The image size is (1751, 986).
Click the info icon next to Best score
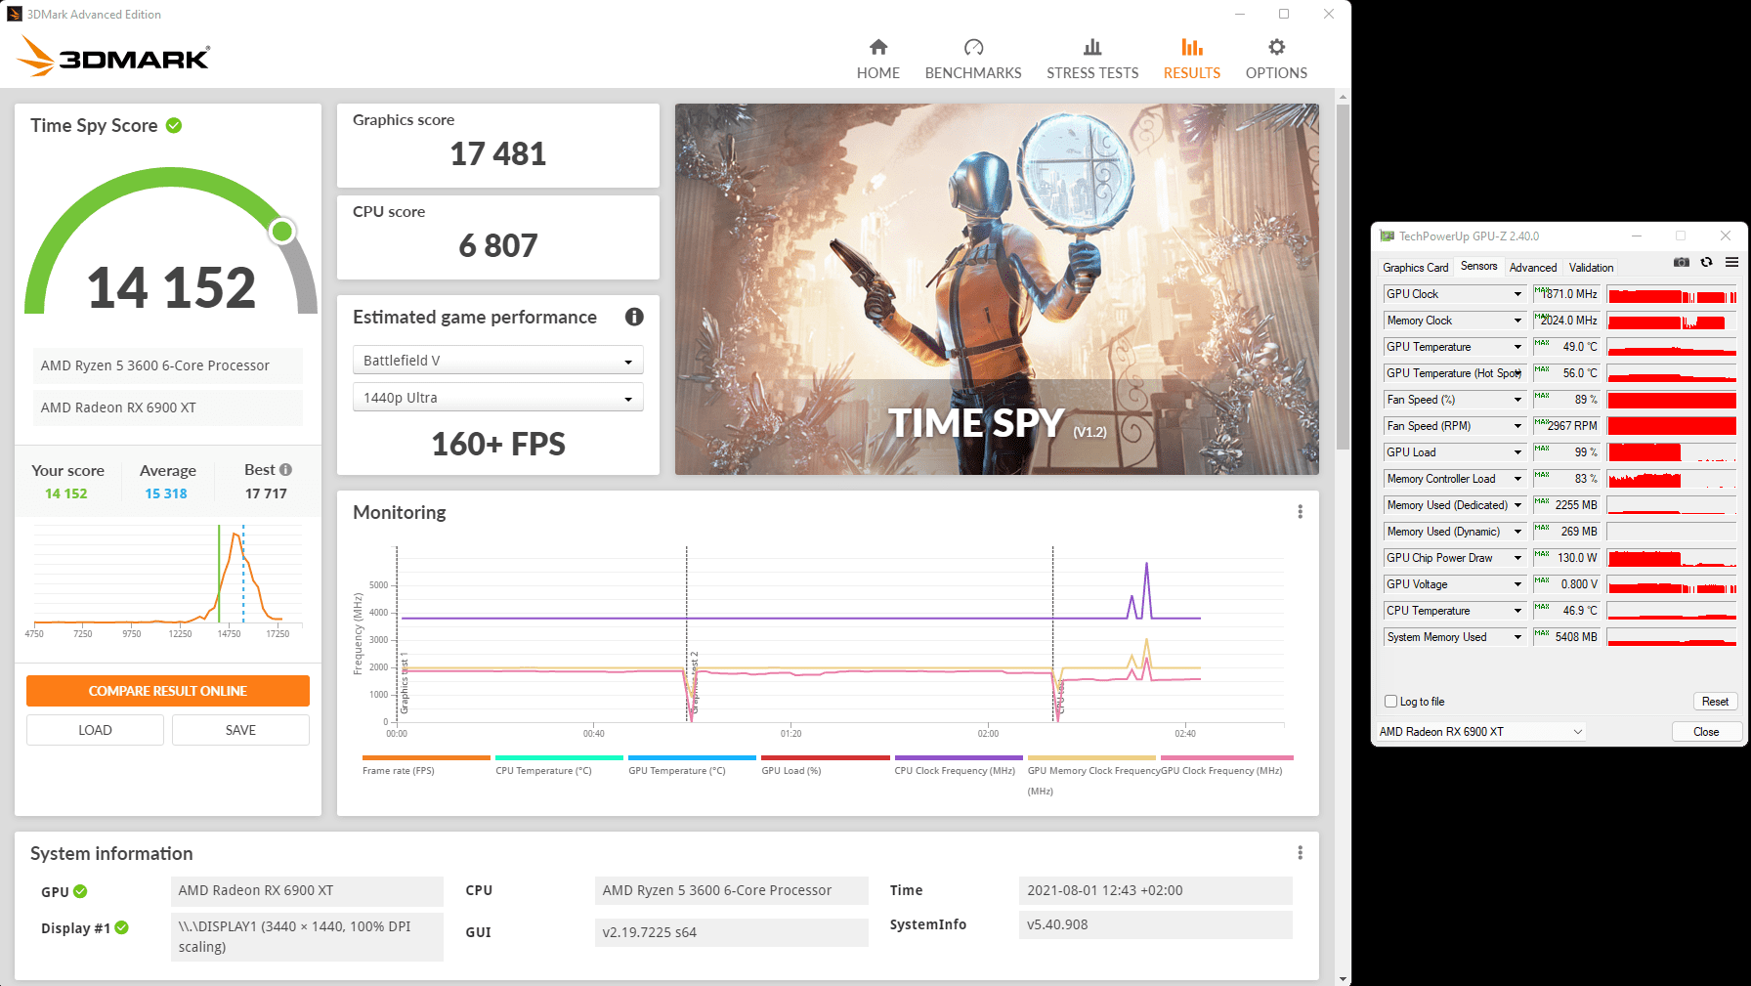286,470
